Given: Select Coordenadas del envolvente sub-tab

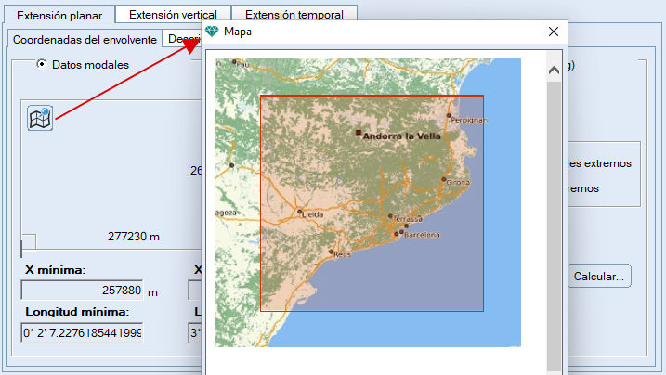Looking at the screenshot, I should coord(85,39).
